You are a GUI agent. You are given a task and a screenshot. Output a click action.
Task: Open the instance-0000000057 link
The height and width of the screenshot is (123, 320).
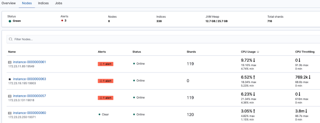click(x=29, y=96)
